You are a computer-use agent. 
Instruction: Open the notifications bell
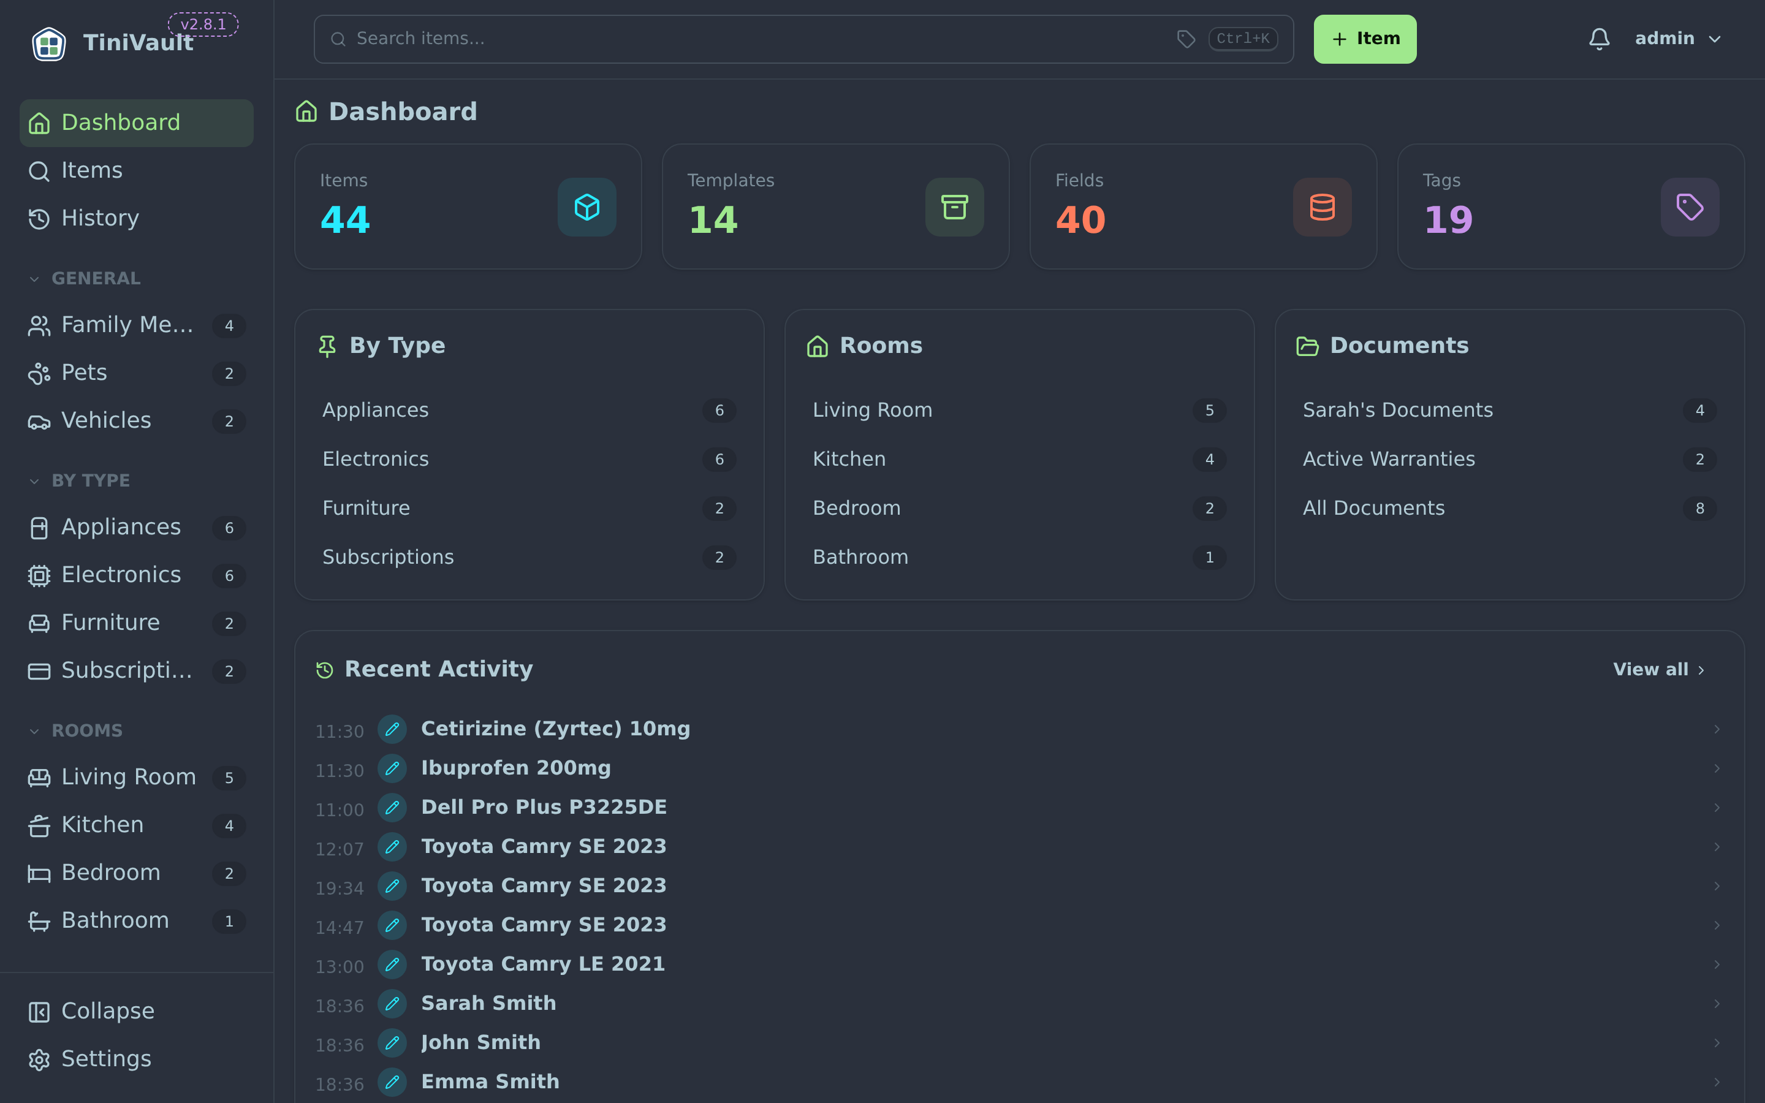coord(1599,39)
